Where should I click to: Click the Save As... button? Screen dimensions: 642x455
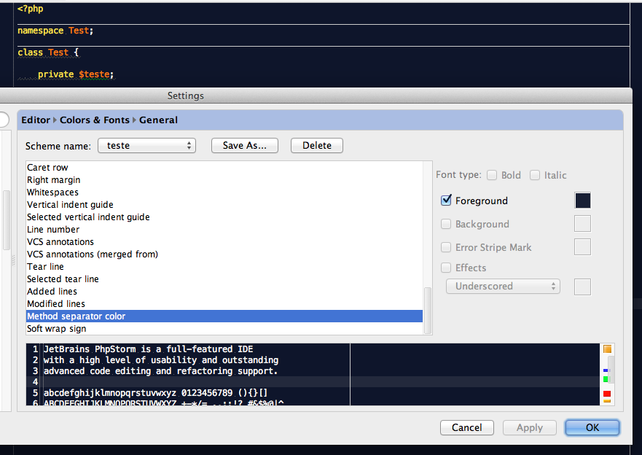(x=245, y=145)
